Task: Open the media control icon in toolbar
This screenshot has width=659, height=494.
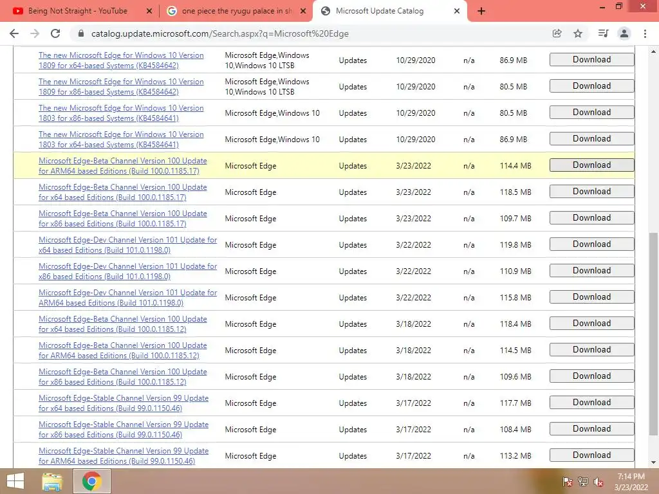Action: [603, 33]
